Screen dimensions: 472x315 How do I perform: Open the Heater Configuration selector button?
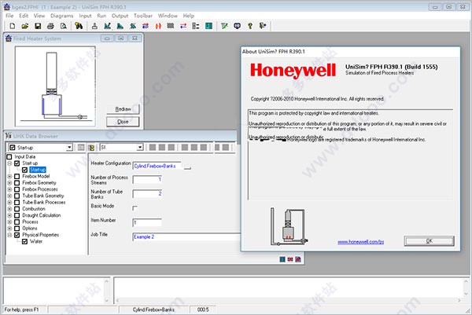(x=187, y=167)
